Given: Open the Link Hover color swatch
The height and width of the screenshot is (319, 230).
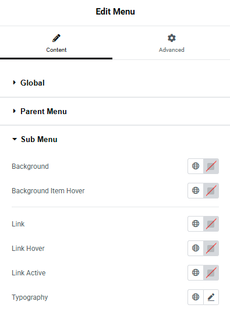Looking at the screenshot, I should pyautogui.click(x=211, y=248).
